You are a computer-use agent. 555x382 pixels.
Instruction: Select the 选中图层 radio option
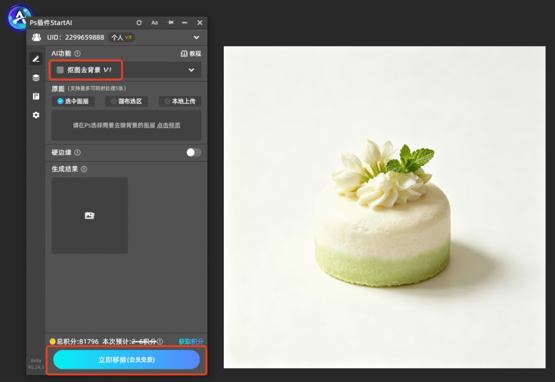pos(73,101)
